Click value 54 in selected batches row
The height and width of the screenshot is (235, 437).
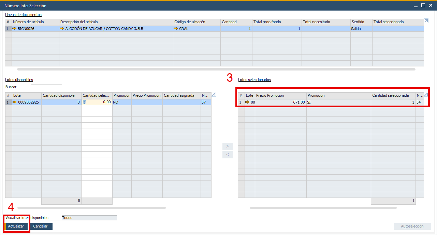tap(419, 102)
